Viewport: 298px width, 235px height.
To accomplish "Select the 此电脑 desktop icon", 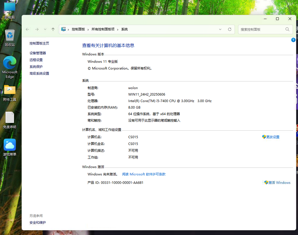I will coord(10,10).
